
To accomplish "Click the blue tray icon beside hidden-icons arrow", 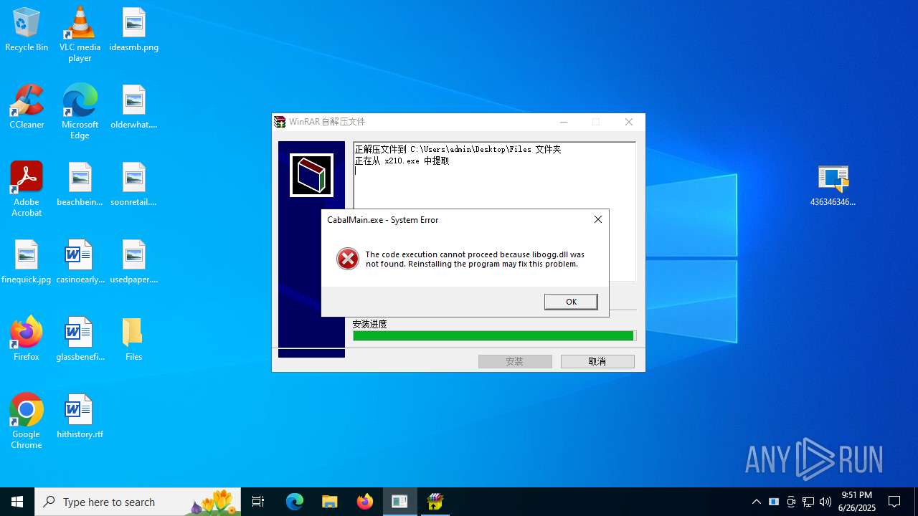I will coord(774,502).
